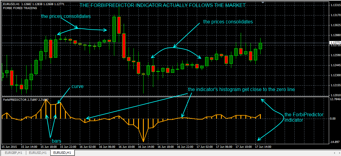Select the 'bars' annotation text

(x=56, y=141)
